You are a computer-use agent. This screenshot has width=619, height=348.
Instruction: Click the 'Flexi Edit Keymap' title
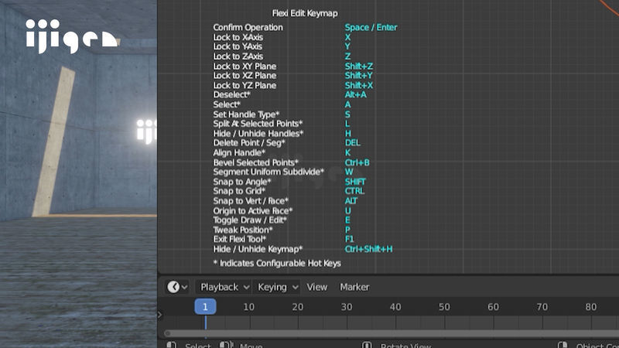pos(305,13)
